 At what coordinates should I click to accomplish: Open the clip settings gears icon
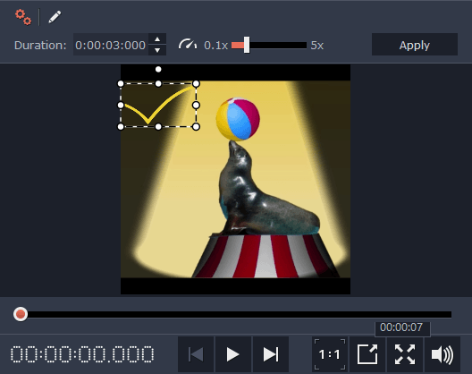[23, 17]
